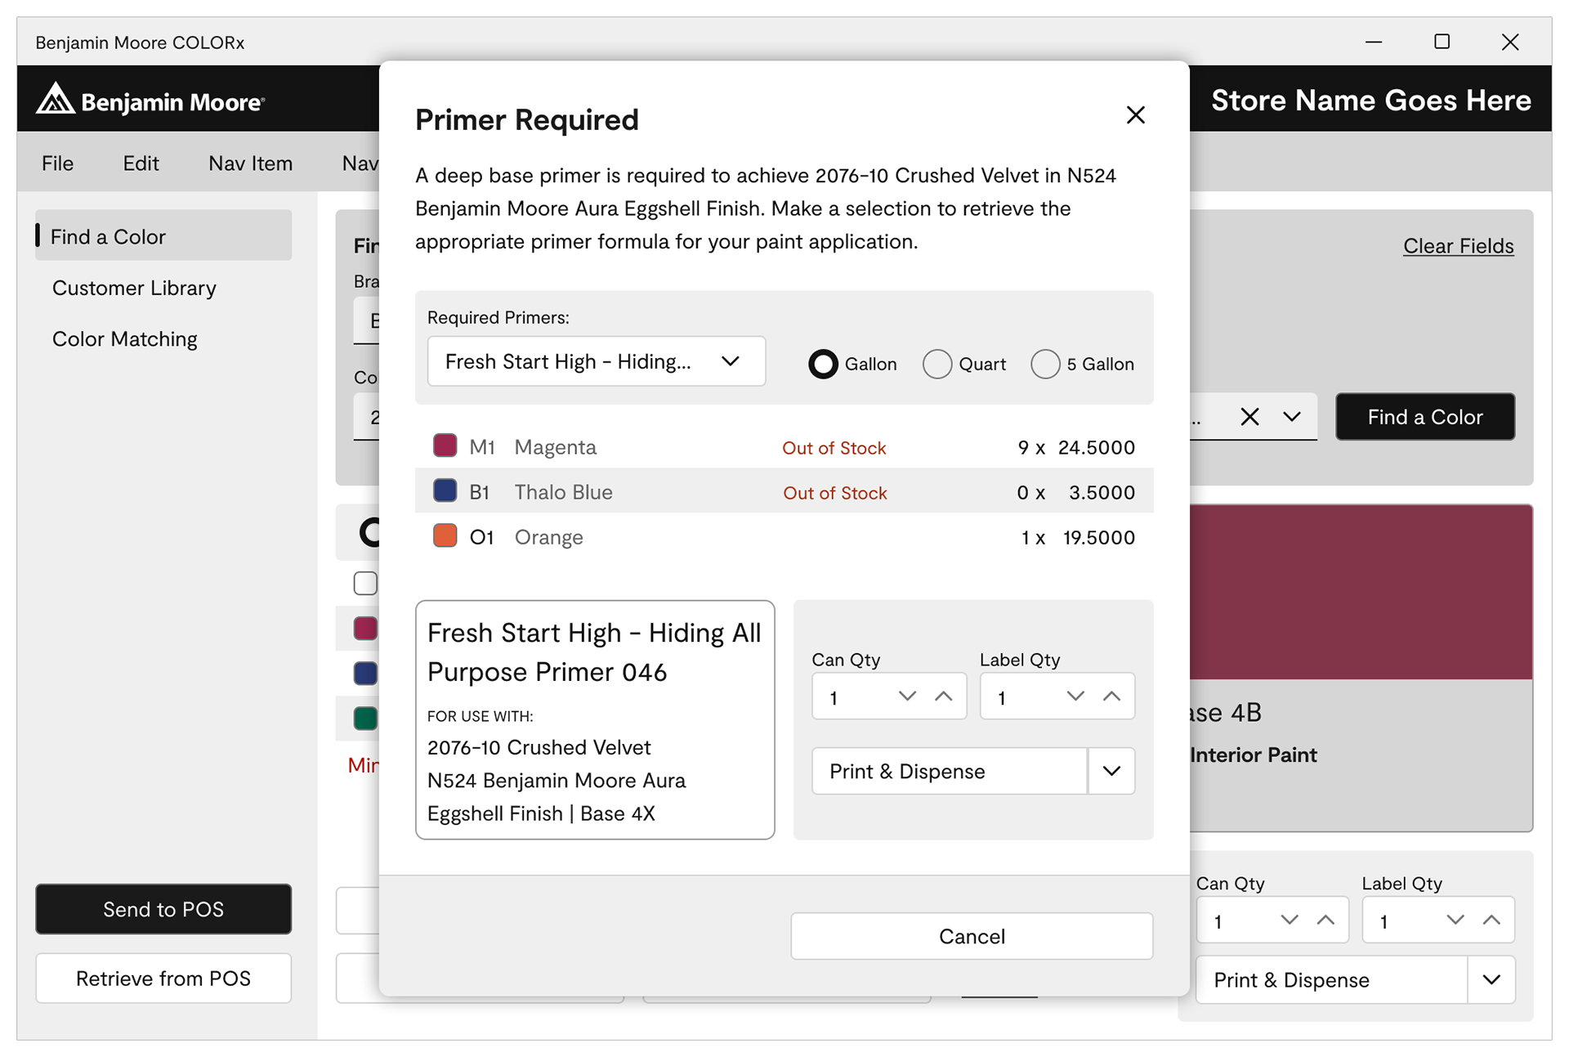1569x1057 pixels.
Task: Choose the 5 Gallon size option
Action: (x=1045, y=364)
